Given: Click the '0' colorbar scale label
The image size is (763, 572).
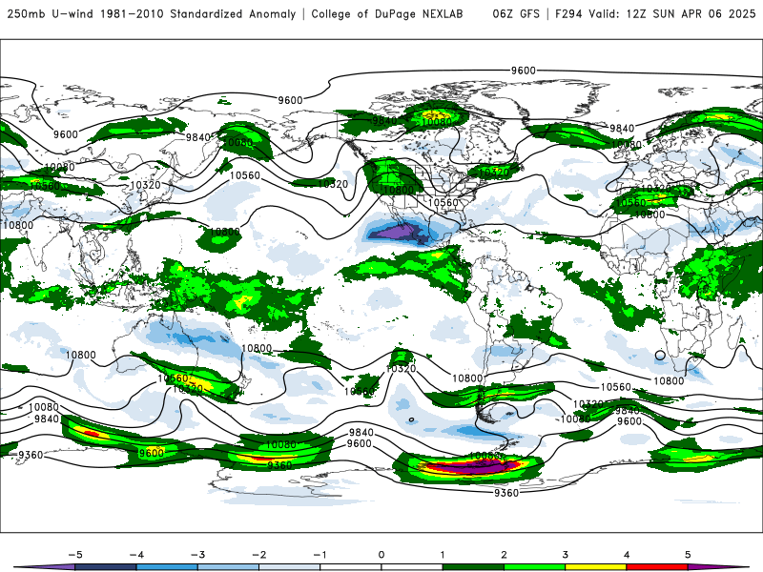Looking at the screenshot, I should point(381,555).
